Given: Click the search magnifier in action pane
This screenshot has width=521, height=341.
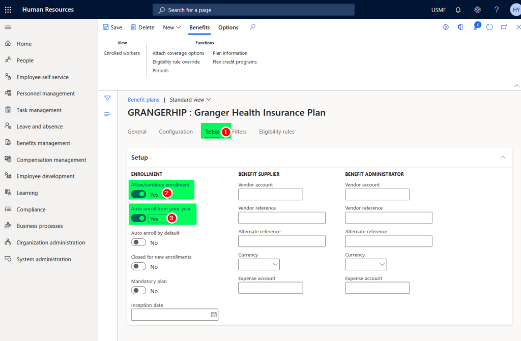Looking at the screenshot, I should [x=252, y=27].
